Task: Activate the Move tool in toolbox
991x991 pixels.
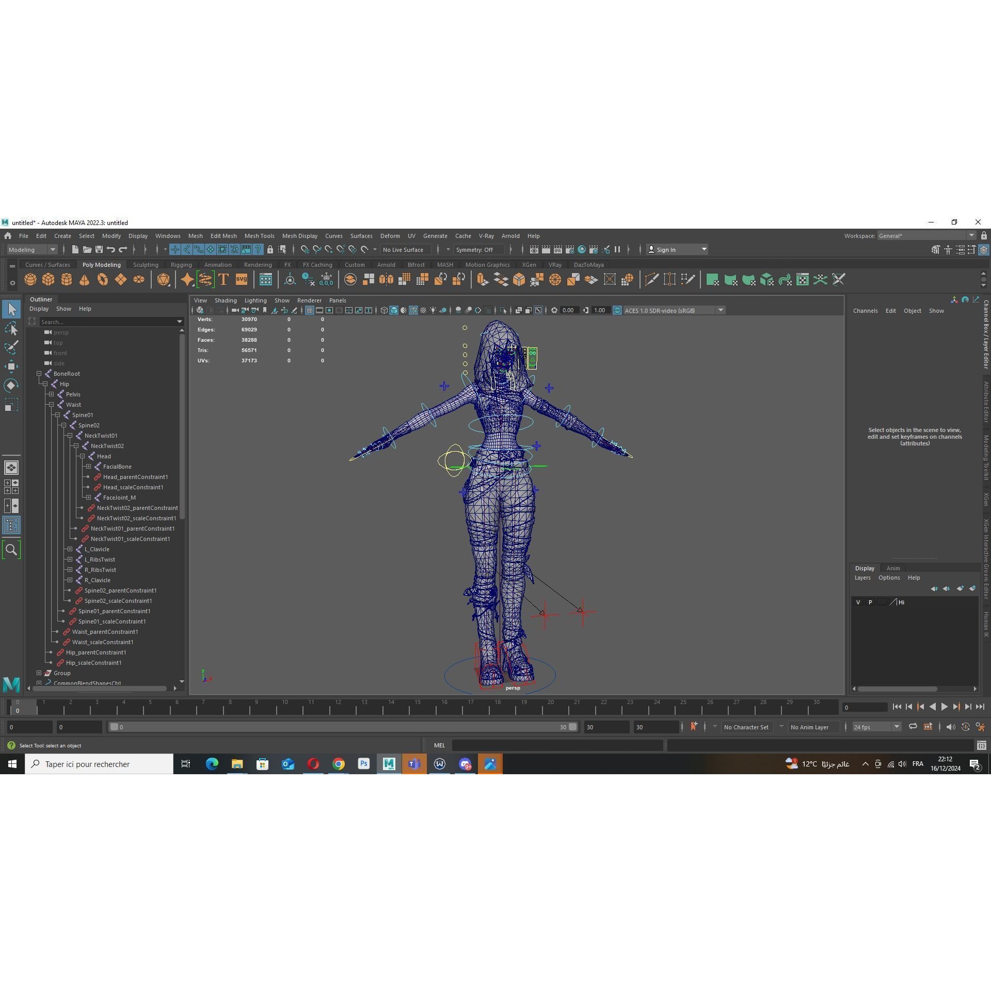Action: (x=11, y=366)
